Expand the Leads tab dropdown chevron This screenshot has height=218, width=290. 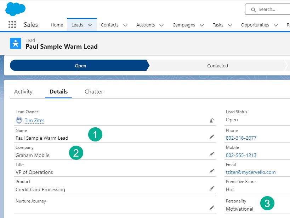tap(90, 25)
